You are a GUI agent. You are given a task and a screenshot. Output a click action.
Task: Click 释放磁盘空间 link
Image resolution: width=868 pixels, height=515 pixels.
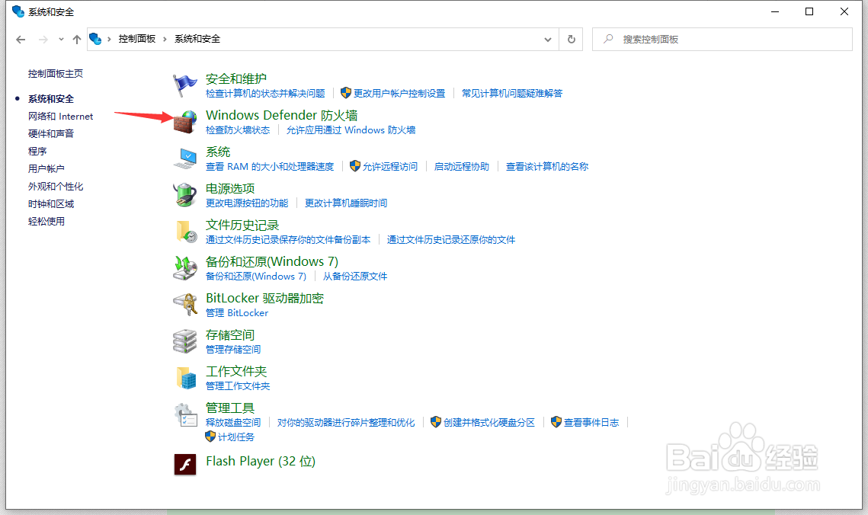[x=233, y=423]
